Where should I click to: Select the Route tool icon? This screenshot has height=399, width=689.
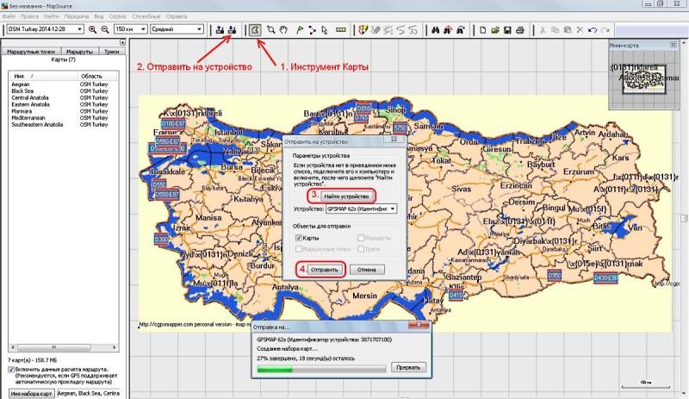coord(312,29)
